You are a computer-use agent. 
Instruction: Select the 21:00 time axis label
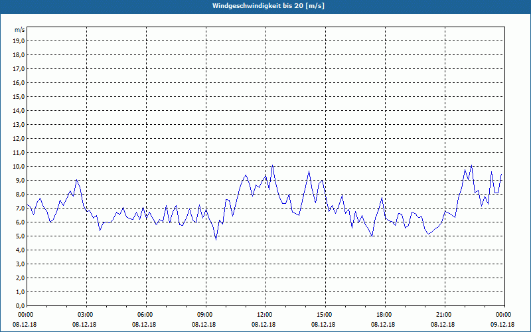[443, 315]
